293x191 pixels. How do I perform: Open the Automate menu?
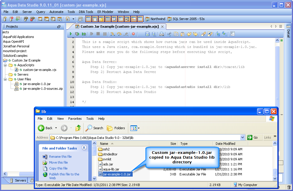click(x=56, y=12)
